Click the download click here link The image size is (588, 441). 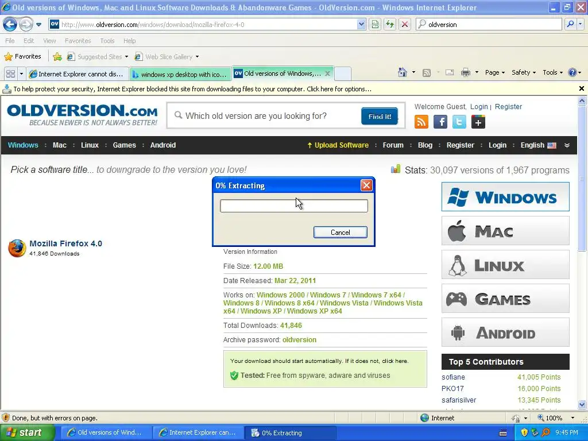[394, 361]
